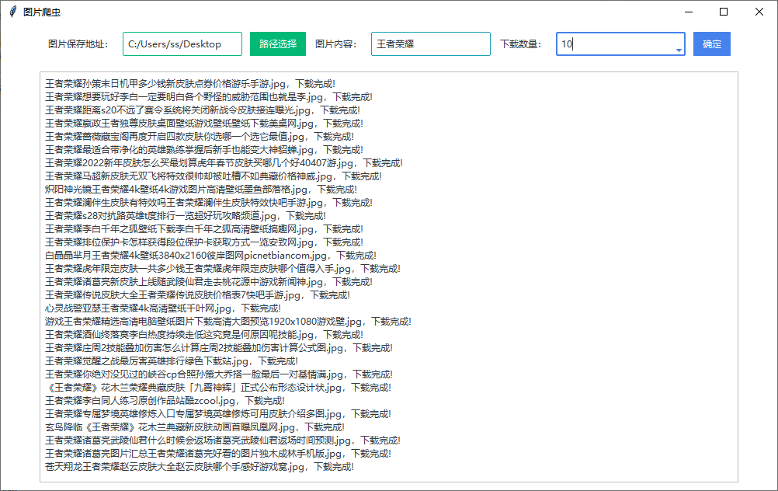Click the log line about 最适合带净化的英雄
This screenshot has height=491, width=778.
pos(204,149)
